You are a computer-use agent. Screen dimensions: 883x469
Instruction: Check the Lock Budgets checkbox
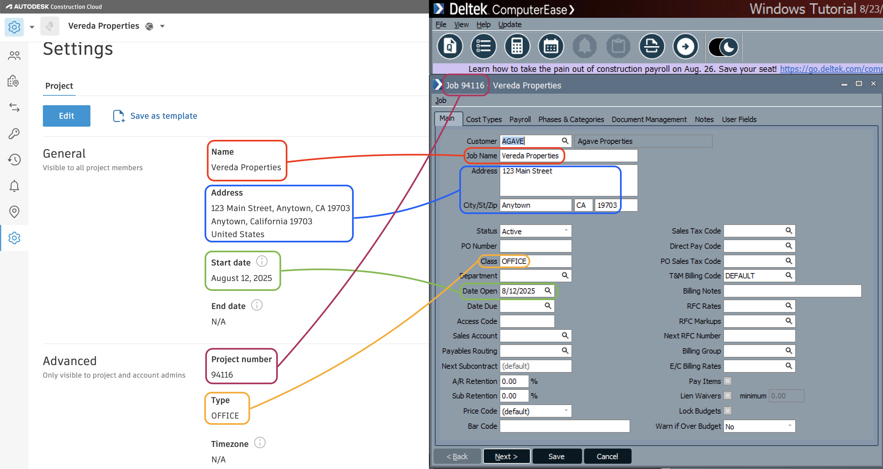727,410
